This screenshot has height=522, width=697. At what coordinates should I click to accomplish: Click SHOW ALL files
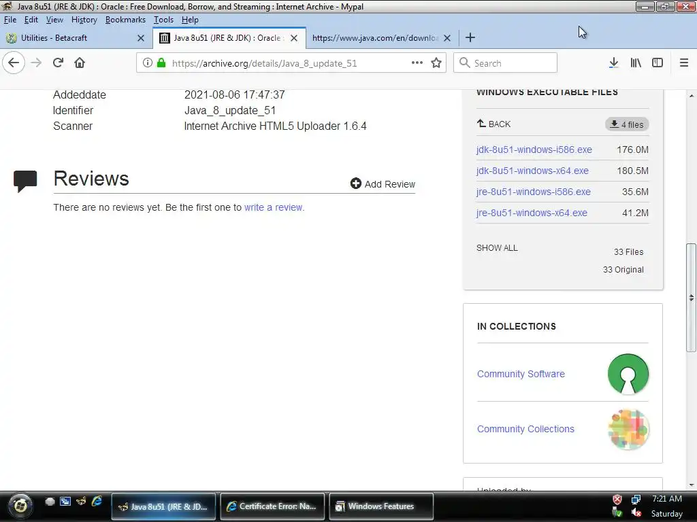[497, 247]
